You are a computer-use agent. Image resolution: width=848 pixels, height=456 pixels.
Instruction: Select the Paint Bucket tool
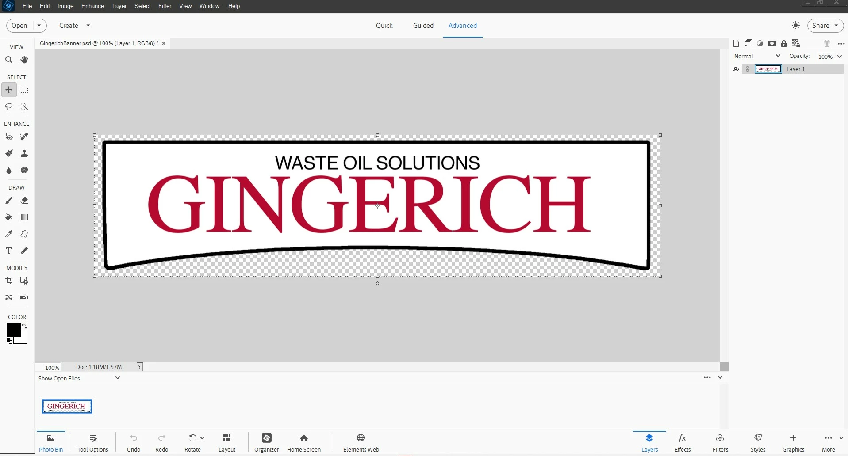(x=9, y=217)
